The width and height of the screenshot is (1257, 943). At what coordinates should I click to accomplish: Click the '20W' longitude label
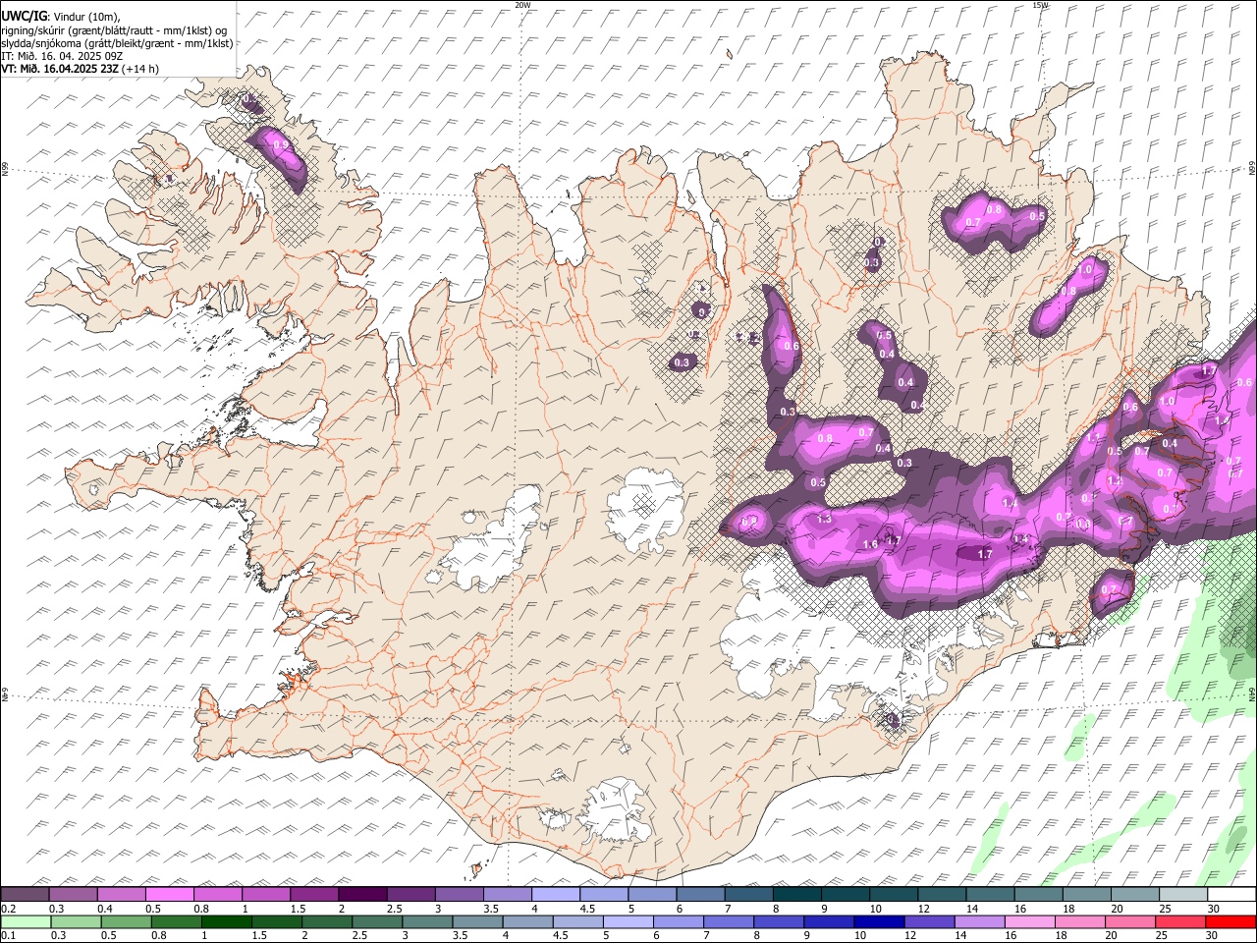click(x=522, y=5)
